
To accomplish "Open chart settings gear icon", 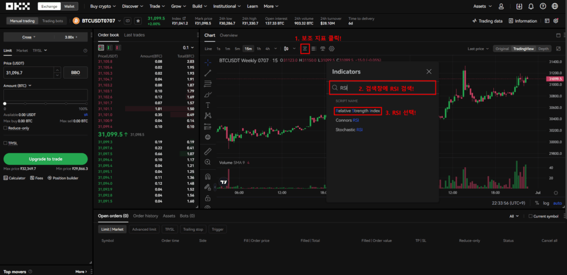I will 332,49.
